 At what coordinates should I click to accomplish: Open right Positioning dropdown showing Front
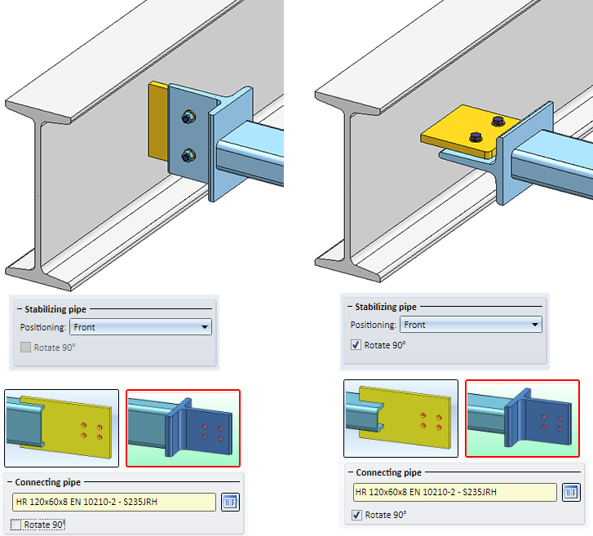tap(471, 325)
